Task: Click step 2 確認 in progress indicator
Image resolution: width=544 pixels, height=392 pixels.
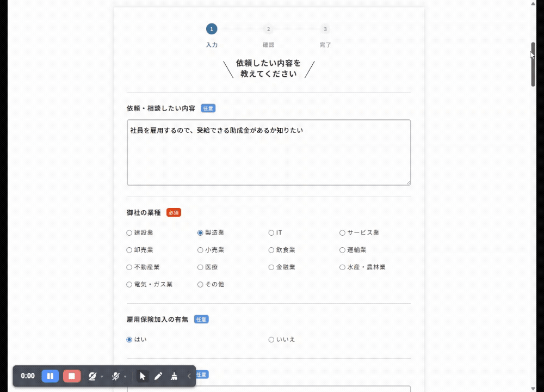Action: [x=268, y=29]
